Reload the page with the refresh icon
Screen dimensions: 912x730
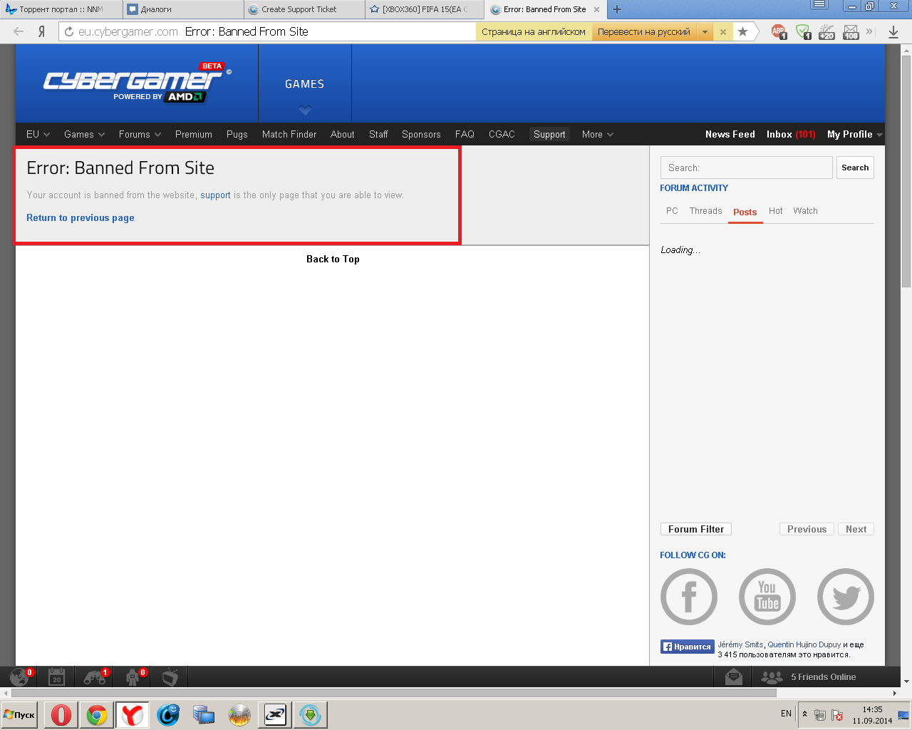pos(69,31)
